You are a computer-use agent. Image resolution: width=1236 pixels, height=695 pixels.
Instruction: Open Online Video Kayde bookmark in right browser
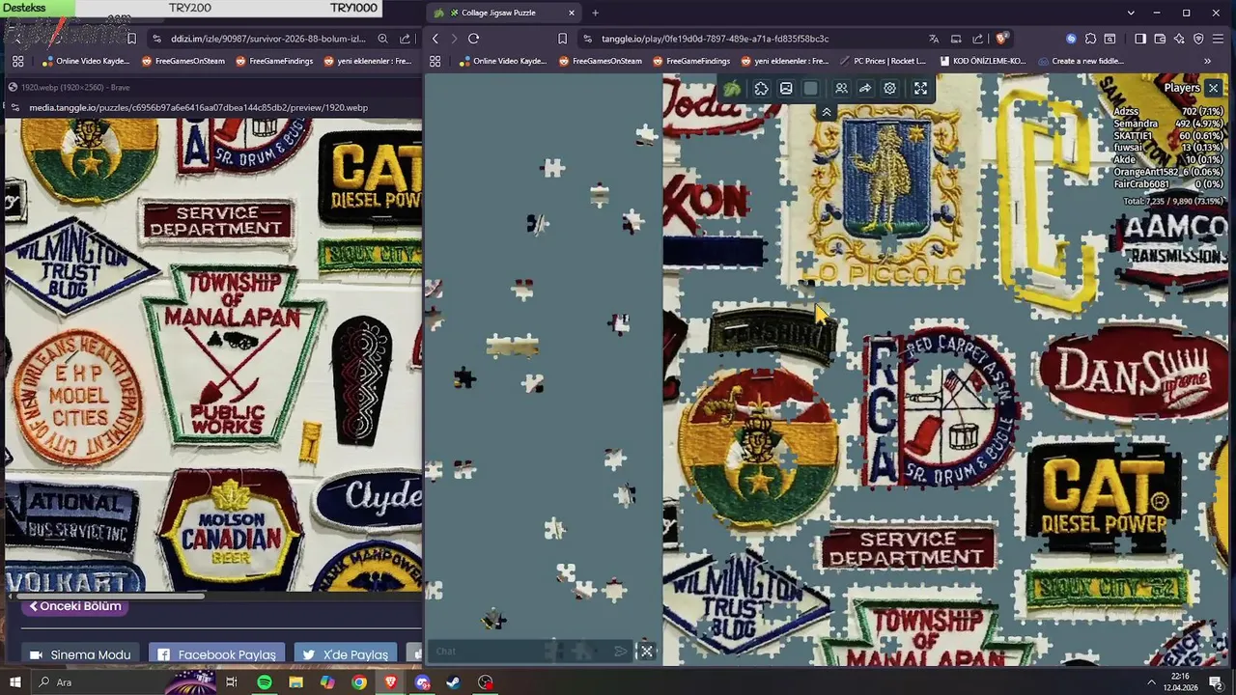[x=503, y=61]
